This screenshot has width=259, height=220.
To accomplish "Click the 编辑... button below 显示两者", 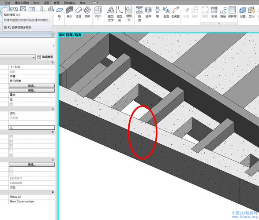I will [x=32, y=86].
